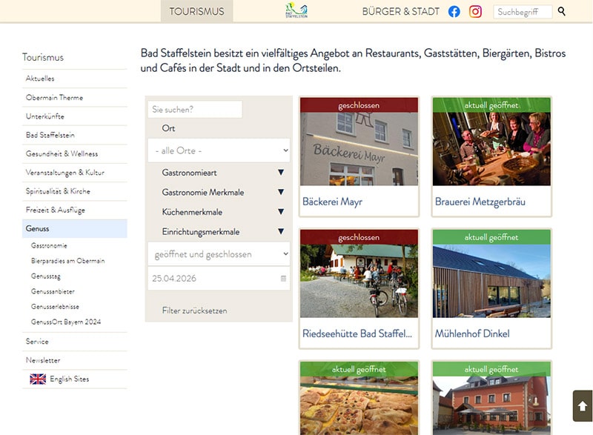
Task: Open the 'geöffnet und geschlossen' dropdown
Action: (x=219, y=254)
